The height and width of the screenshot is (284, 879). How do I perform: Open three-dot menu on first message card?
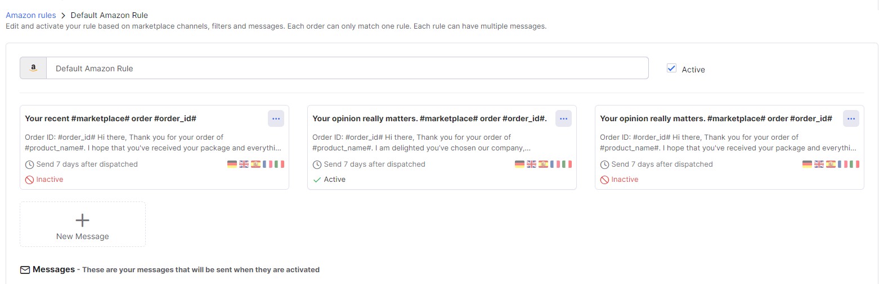[276, 118]
